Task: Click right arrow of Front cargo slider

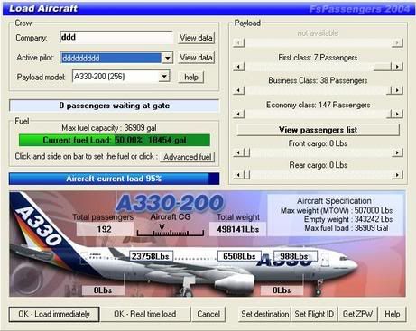Action: pos(397,152)
